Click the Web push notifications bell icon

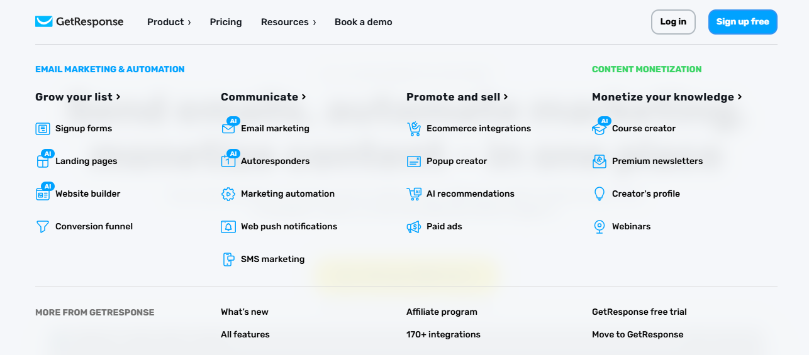pos(228,227)
